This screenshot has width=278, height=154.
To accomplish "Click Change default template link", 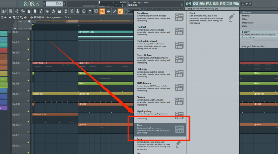I will (254, 46).
